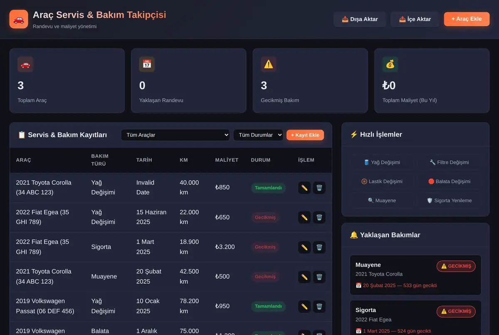The image size is (499, 335).
Task: Click Gecikmiş badge in ₺500 row
Action: [x=265, y=277]
